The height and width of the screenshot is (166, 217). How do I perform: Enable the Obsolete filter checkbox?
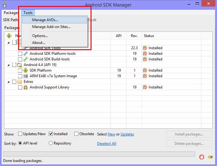76,134
